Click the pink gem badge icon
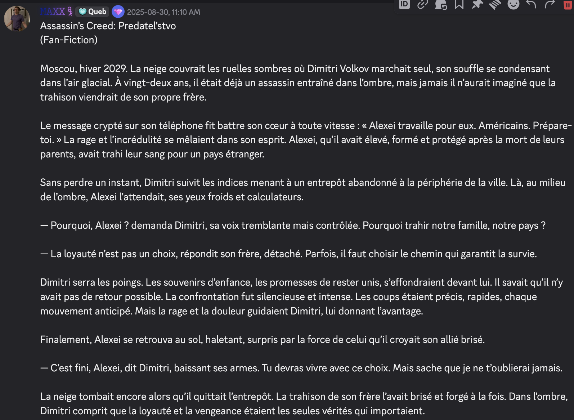This screenshot has width=574, height=420. click(118, 12)
